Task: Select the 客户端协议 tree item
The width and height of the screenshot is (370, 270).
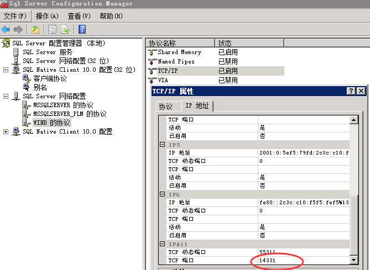Action: [x=50, y=78]
